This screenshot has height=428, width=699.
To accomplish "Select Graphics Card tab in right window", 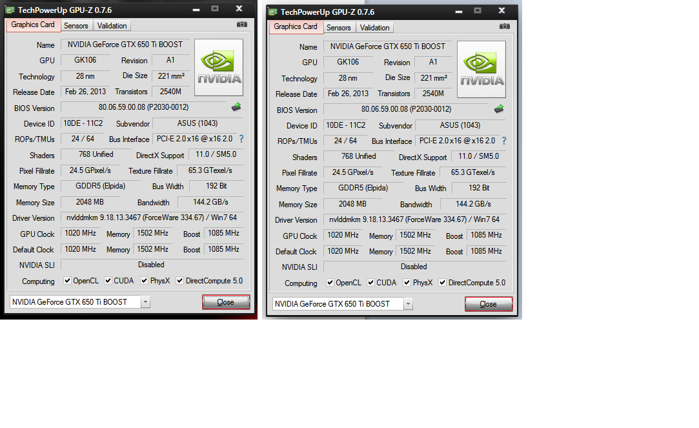I will [x=296, y=26].
